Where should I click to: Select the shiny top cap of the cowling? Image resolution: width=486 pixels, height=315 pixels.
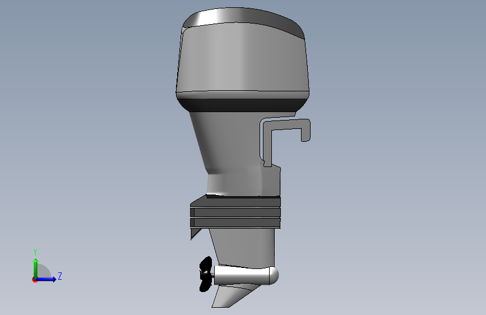point(243,19)
